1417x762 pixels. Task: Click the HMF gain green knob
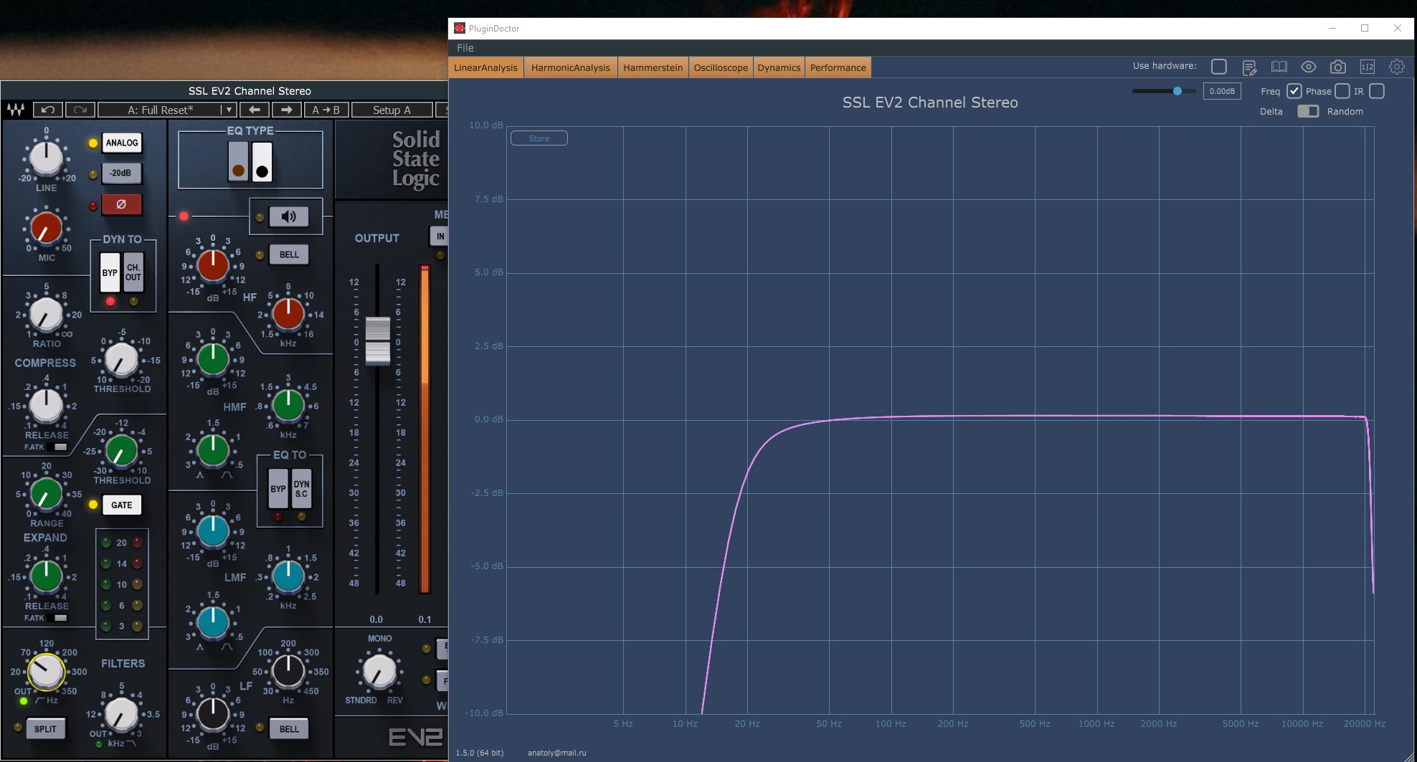213,359
